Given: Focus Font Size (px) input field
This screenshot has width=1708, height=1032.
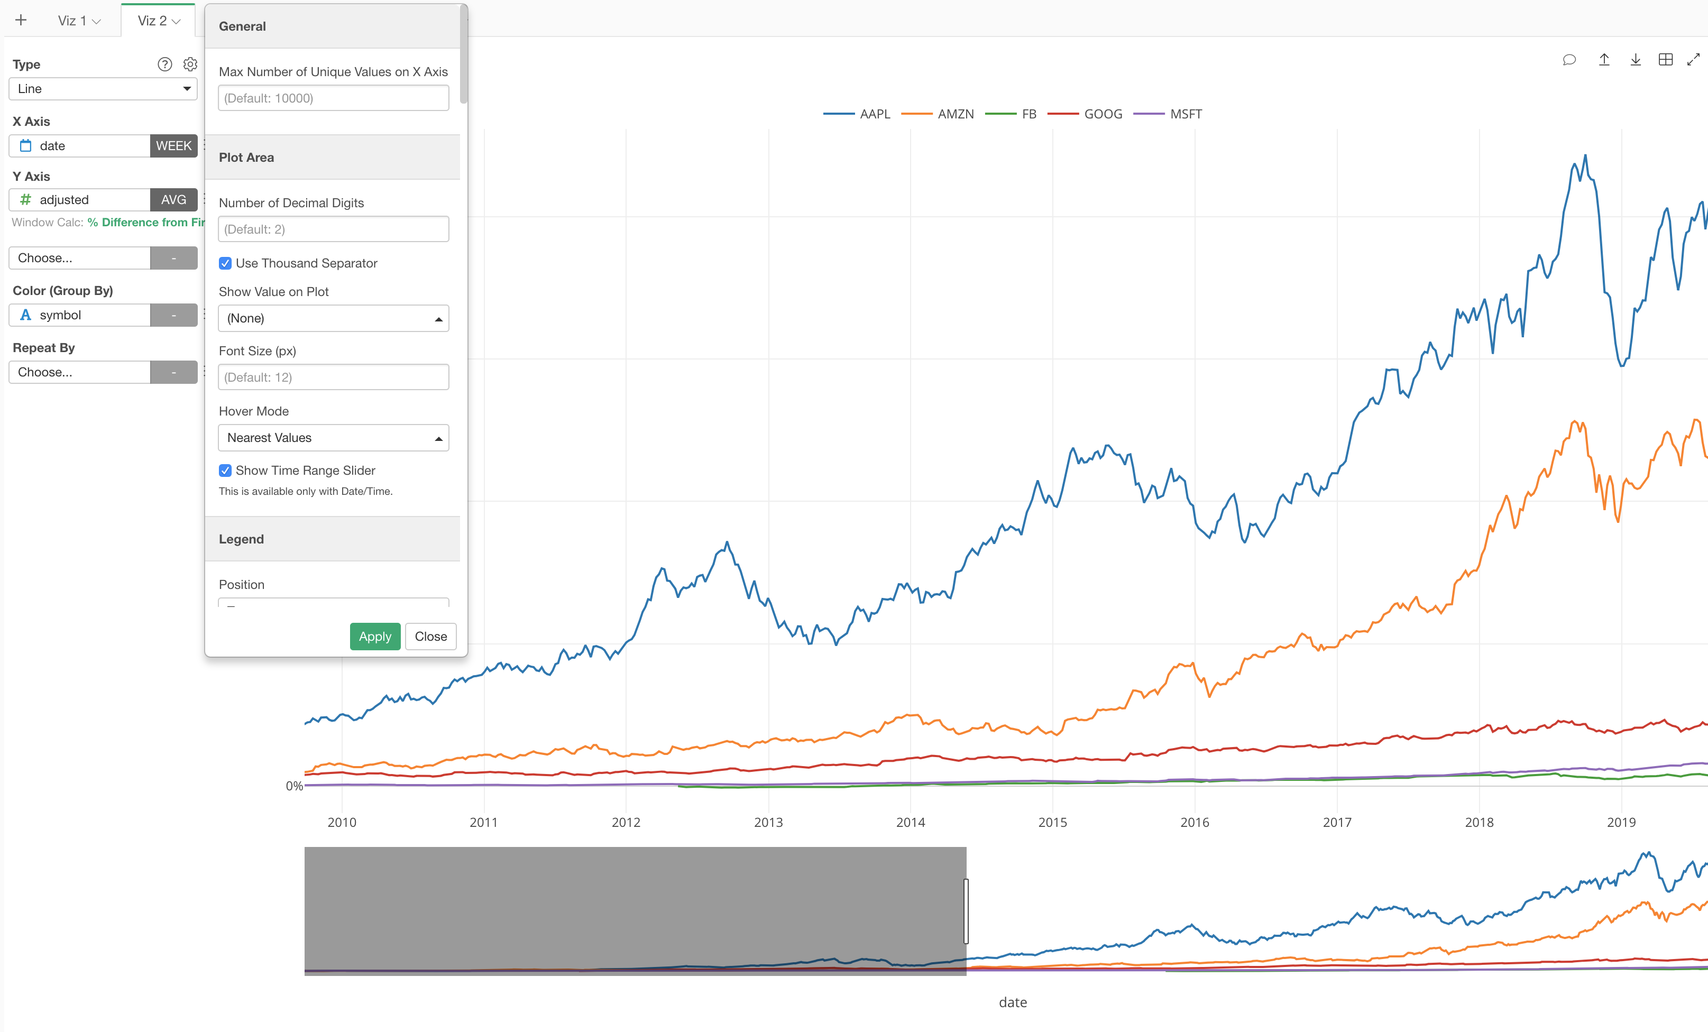Looking at the screenshot, I should 334,377.
